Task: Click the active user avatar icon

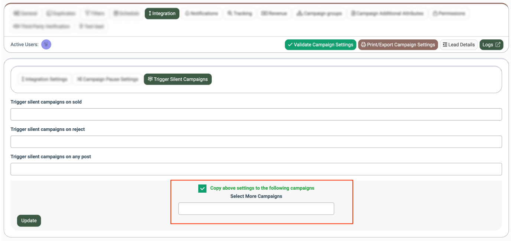Action: pyautogui.click(x=46, y=45)
